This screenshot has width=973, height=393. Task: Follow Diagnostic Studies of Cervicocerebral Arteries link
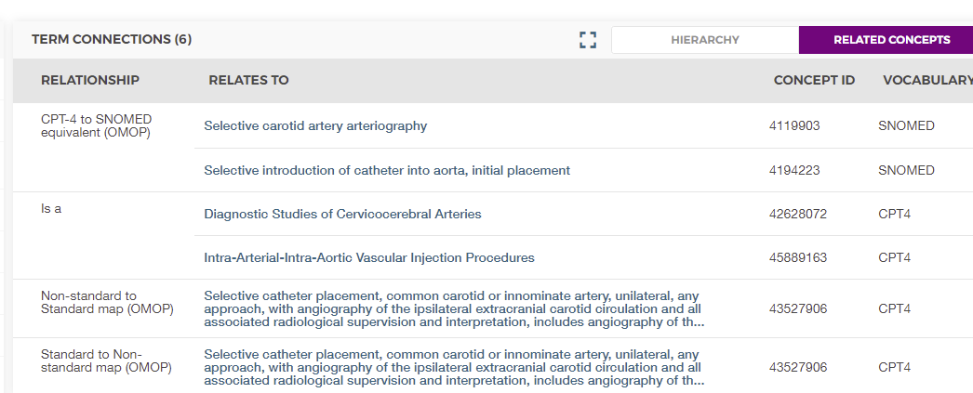click(x=342, y=214)
